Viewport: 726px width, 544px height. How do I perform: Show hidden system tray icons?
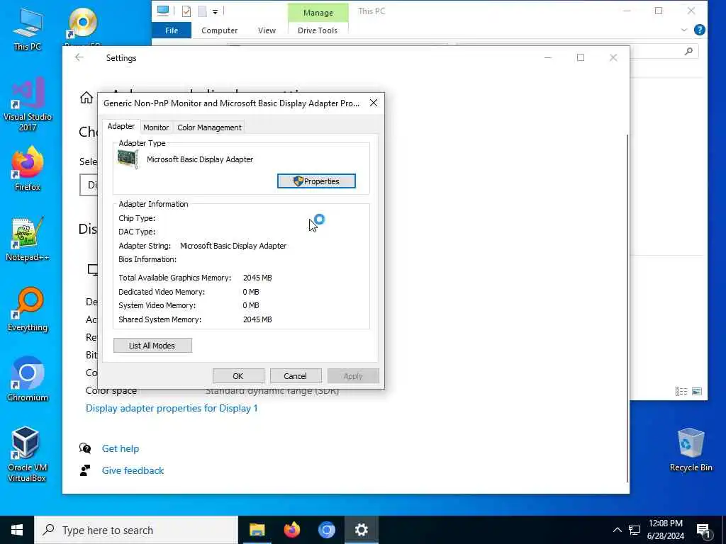(x=618, y=530)
